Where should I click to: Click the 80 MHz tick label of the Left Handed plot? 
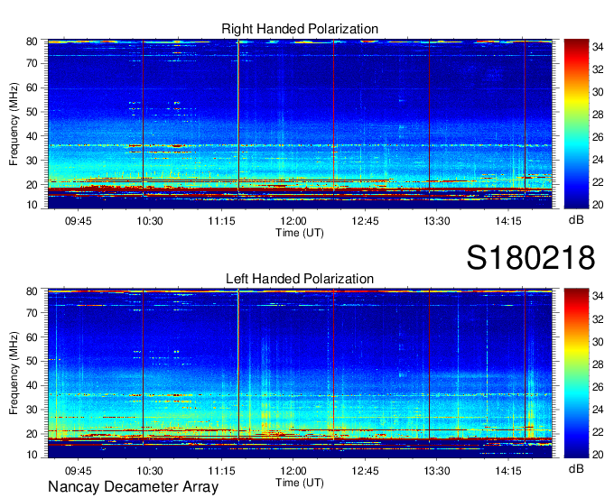32,291
